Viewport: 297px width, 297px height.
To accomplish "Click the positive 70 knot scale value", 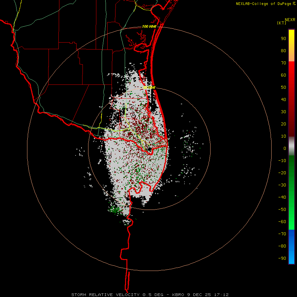I will (283, 63).
